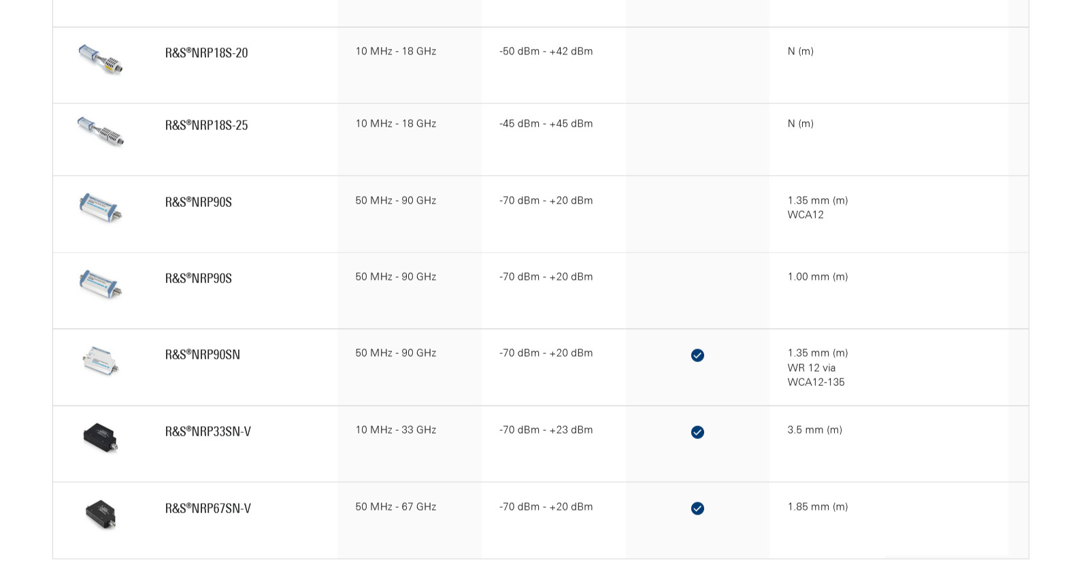Open the R&S NRP18S-20 product link
The height and width of the screenshot is (588, 1079).
(x=206, y=53)
